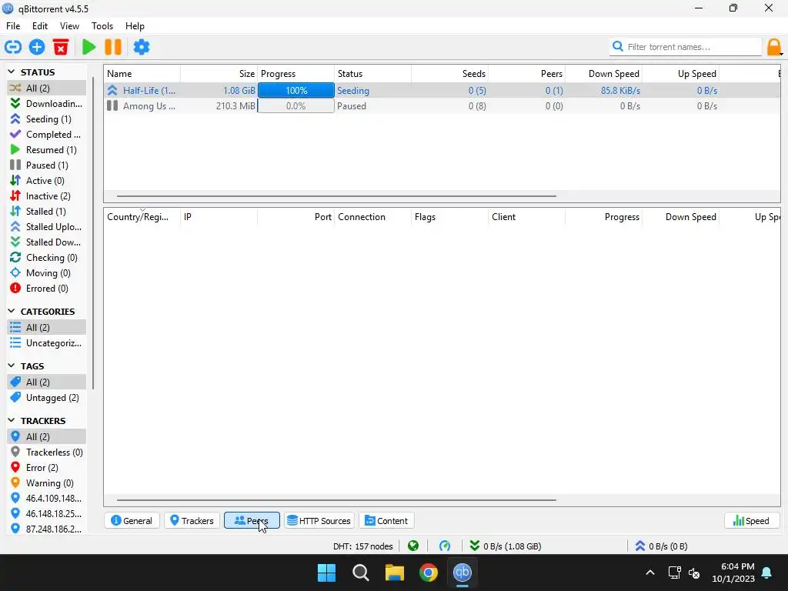Screen dimensions: 788x591
Task: Select the Checking (0) status filter
Action: click(46, 258)
